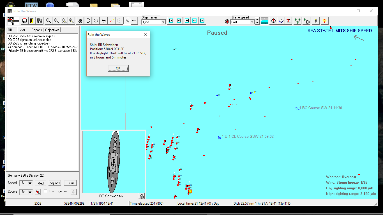Click the red target icon by Game speed
Viewport: 383px width, 215px height.
pos(227,22)
